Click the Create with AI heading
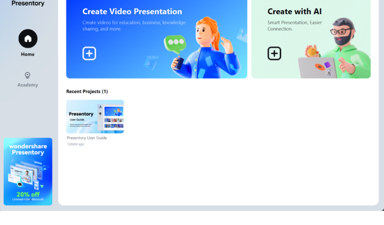The width and height of the screenshot is (384, 225). pyautogui.click(x=294, y=12)
